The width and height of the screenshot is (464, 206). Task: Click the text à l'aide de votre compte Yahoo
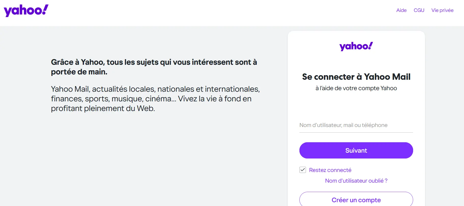356,88
